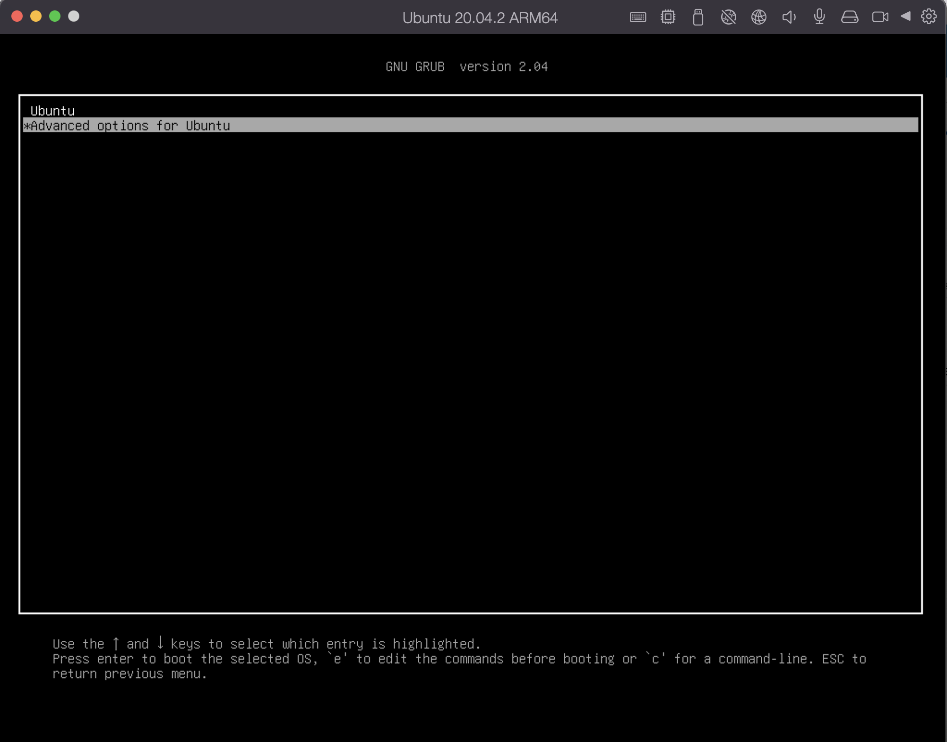Enable USB device sharing
This screenshot has width=947, height=742.
698,17
